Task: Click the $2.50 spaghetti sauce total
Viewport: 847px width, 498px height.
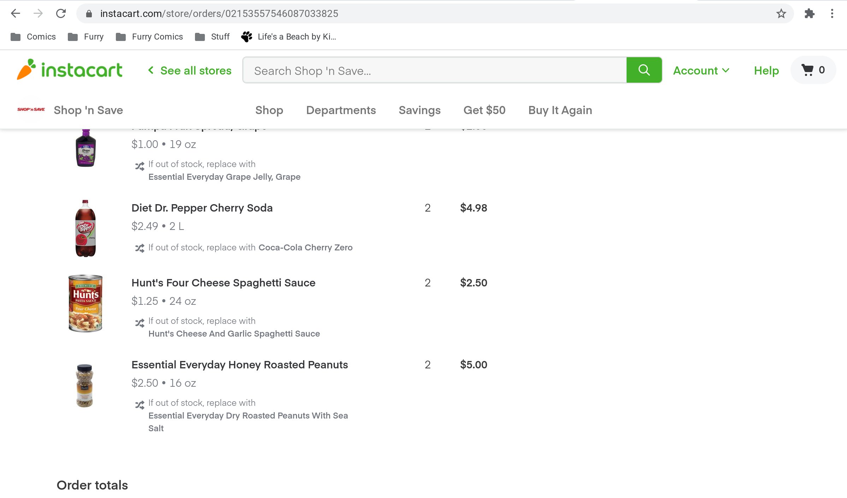Action: coord(474,283)
